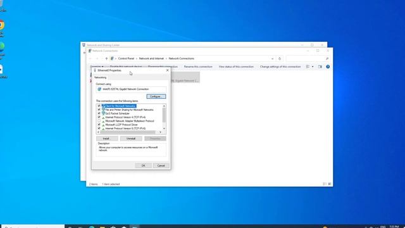Click the Refresh button in address bar
This screenshot has height=228, width=405.
pos(280,59)
